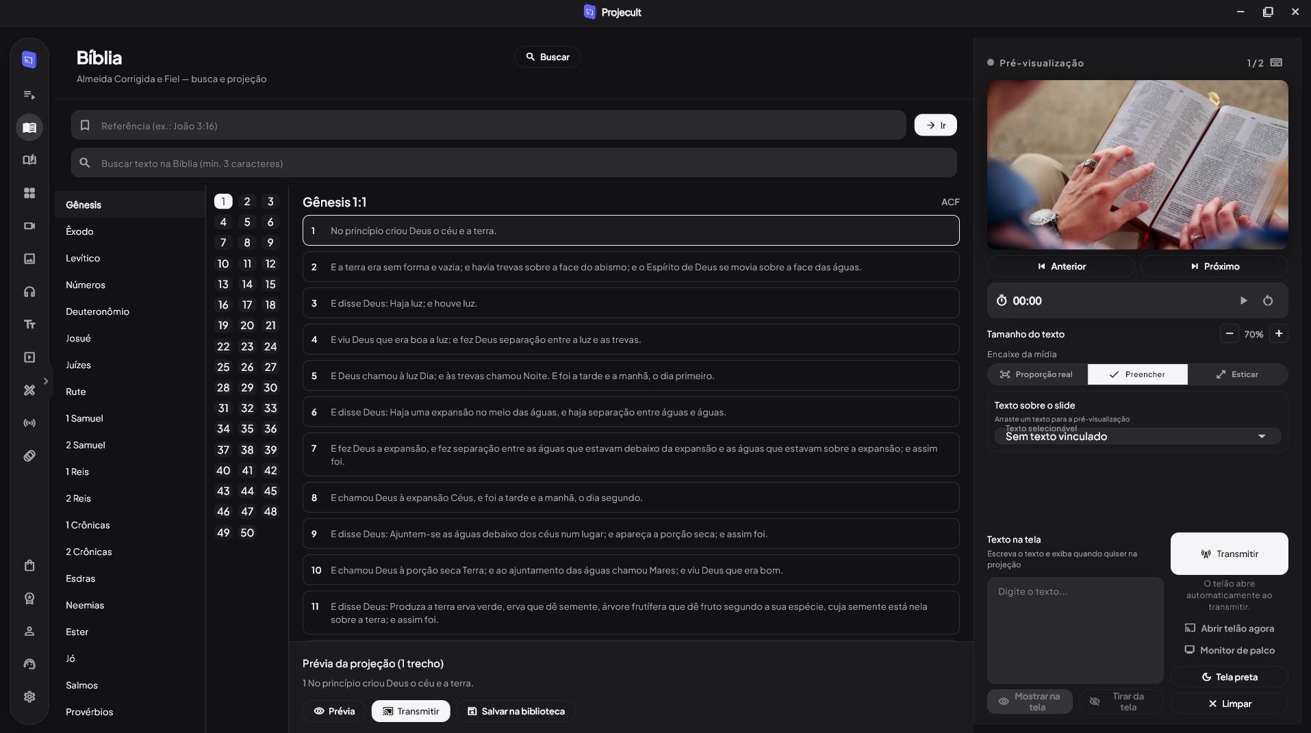The image size is (1311, 733).
Task: Select chapter 25 in chapter grid
Action: click(x=223, y=367)
